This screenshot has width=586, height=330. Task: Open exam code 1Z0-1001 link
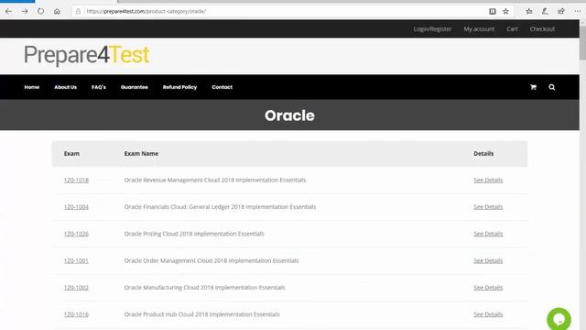[76, 260]
